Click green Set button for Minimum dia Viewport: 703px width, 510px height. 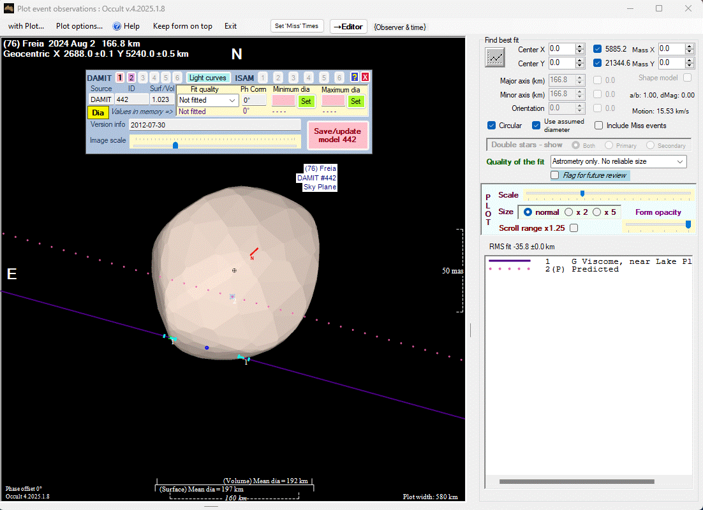tap(306, 101)
